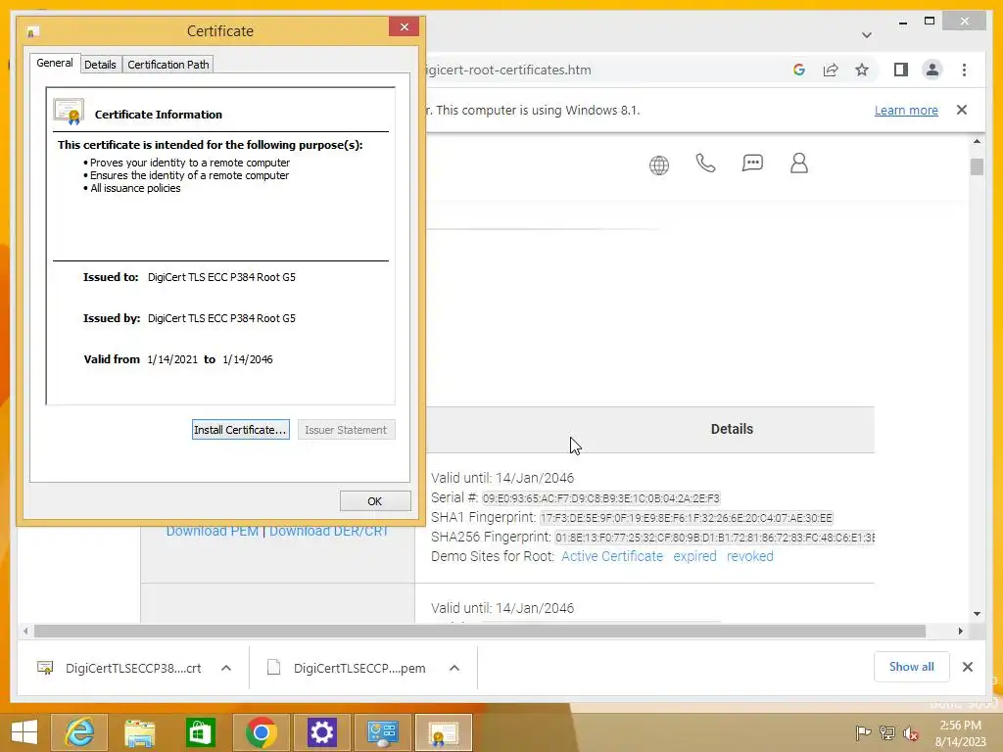Open the expired demo site link
Viewport: 1003px width, 752px height.
point(694,556)
